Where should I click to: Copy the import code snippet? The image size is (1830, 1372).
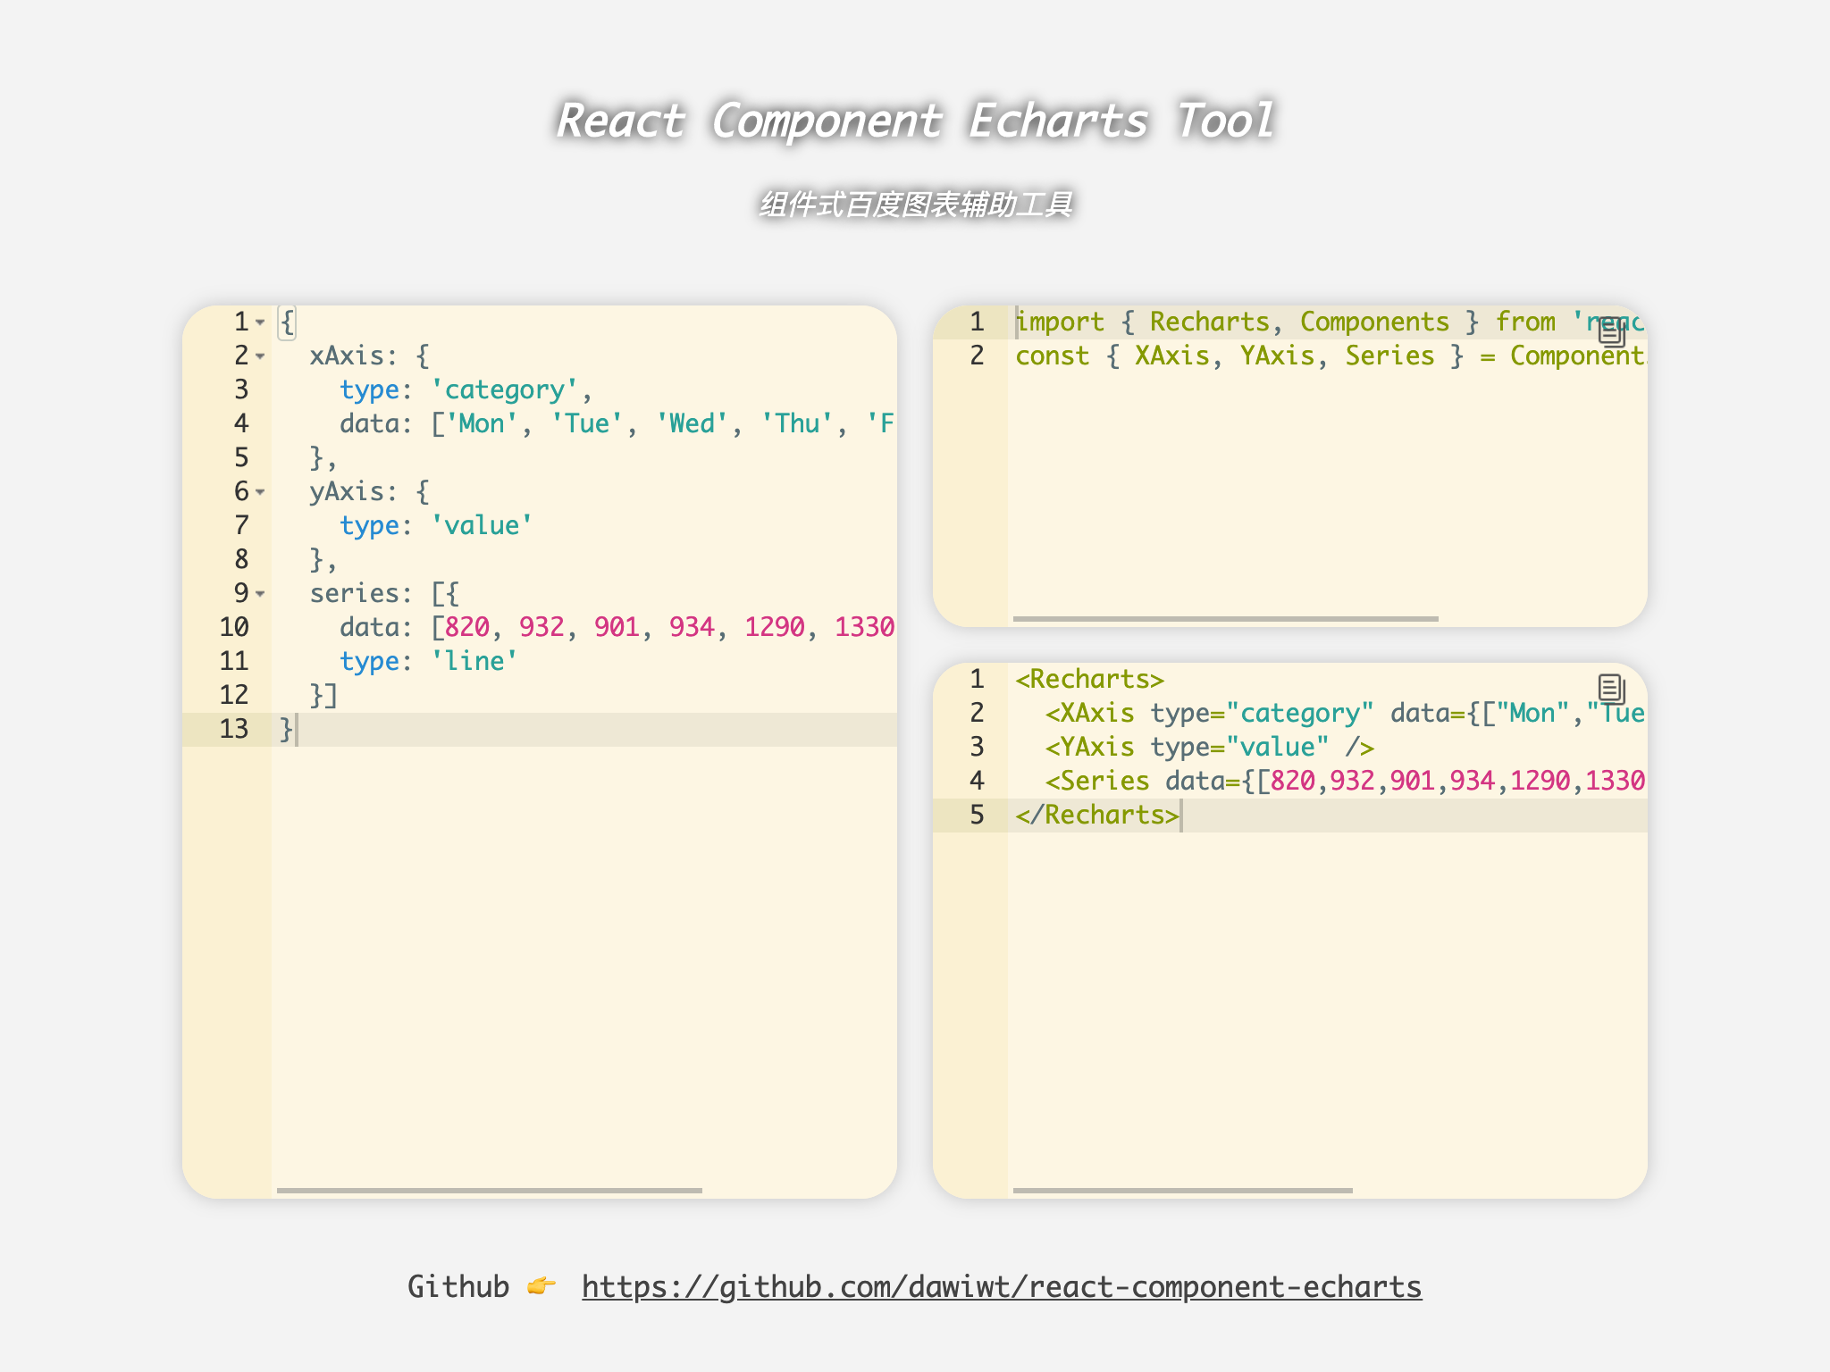[x=1611, y=332]
